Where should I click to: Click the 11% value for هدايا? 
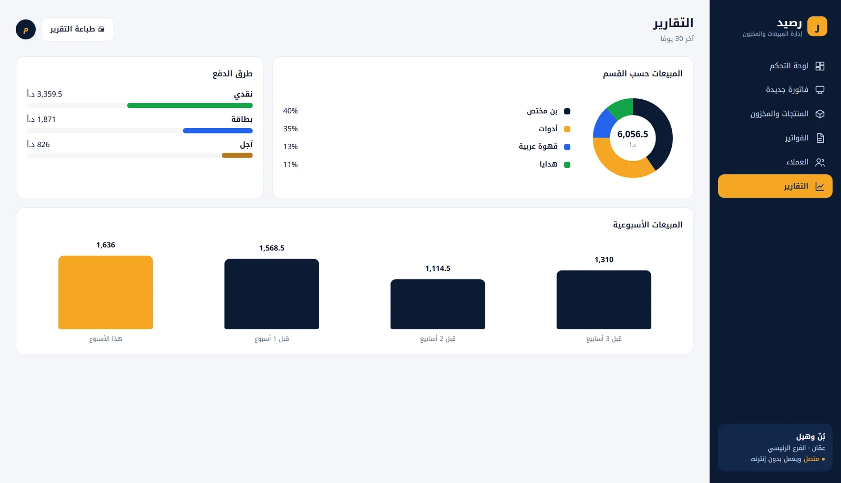(291, 165)
